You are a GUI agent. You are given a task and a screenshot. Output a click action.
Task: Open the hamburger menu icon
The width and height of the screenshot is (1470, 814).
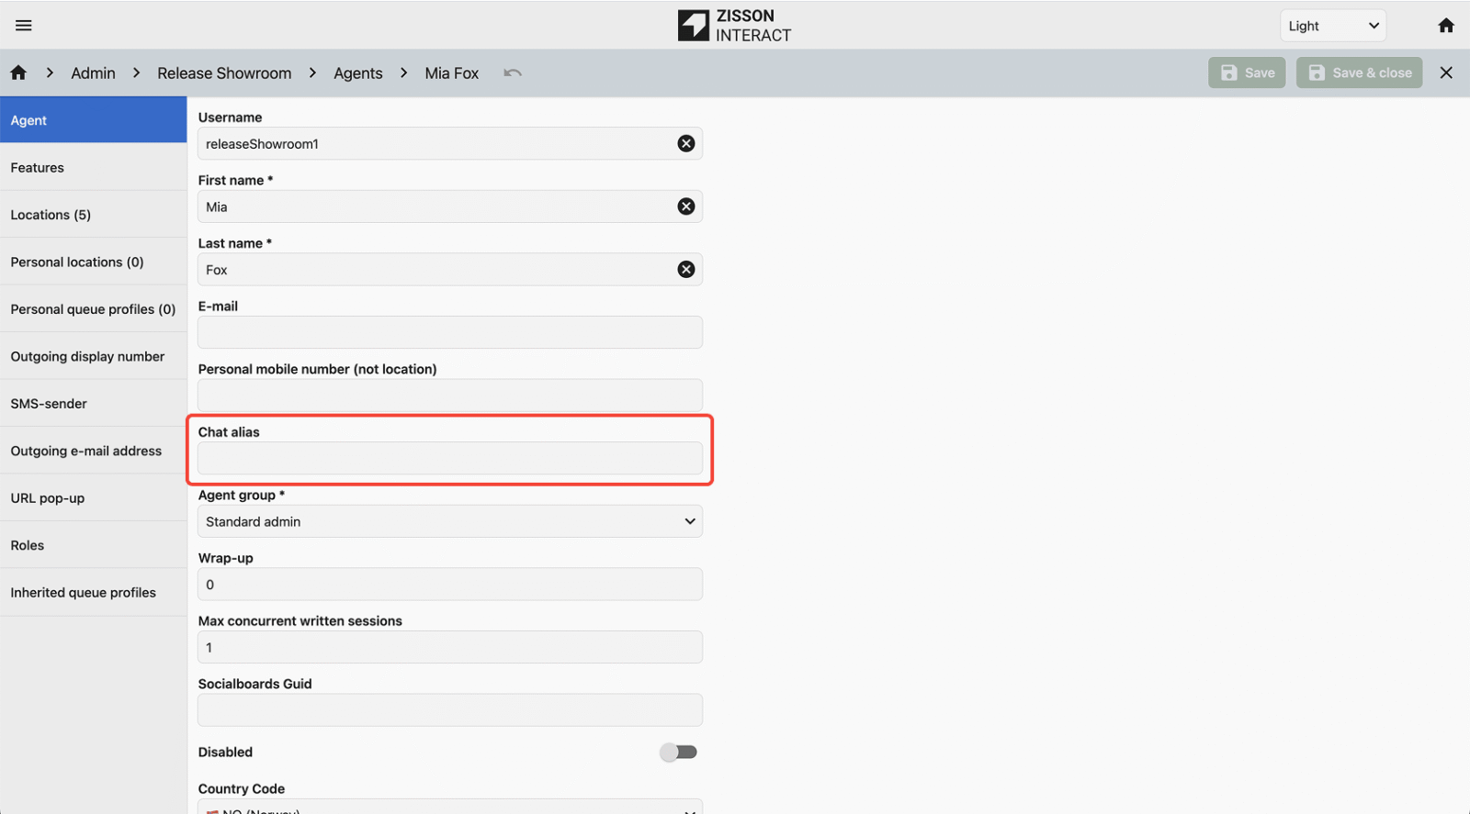tap(24, 26)
